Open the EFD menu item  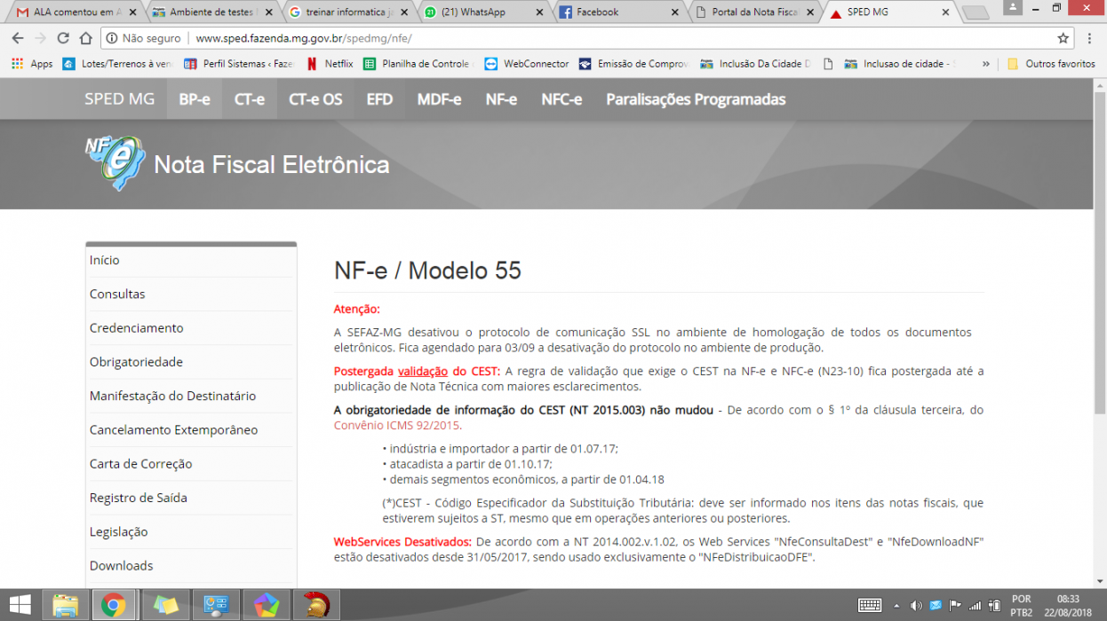click(x=379, y=99)
